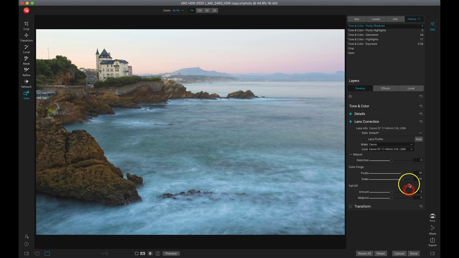Click the Fall-Off Midpoint slider
459x258 pixels.
391,198
